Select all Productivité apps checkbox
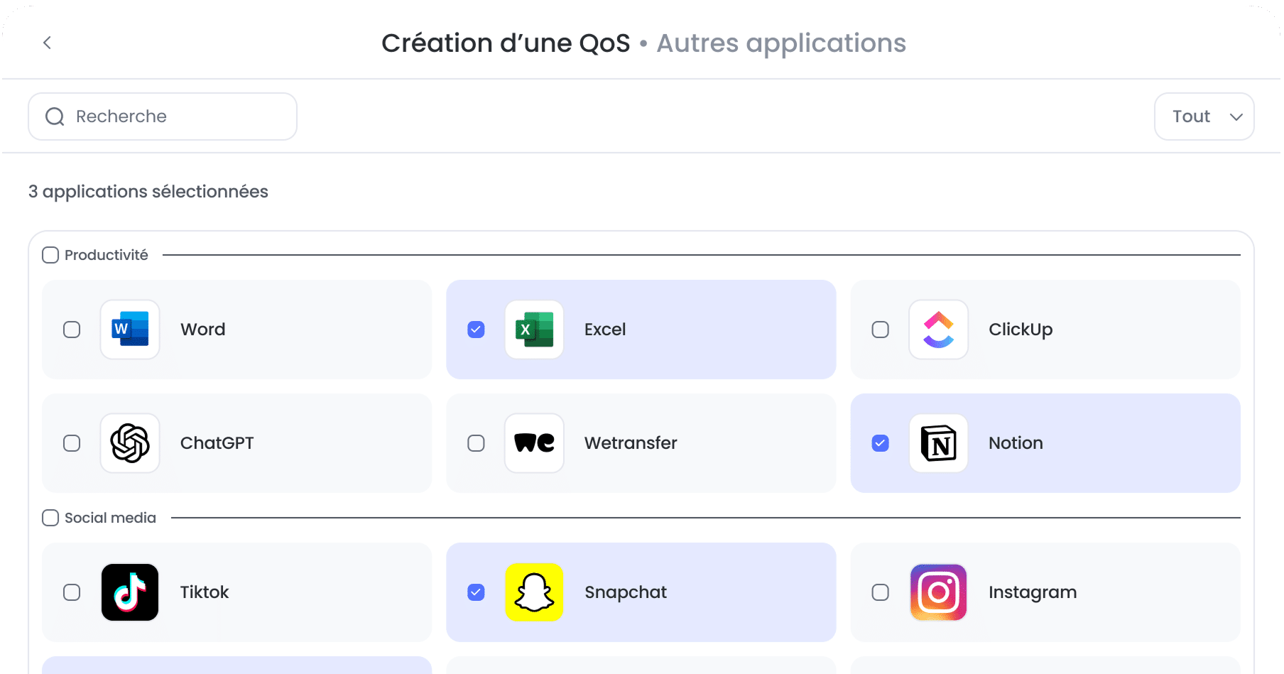1284x674 pixels. click(x=50, y=255)
